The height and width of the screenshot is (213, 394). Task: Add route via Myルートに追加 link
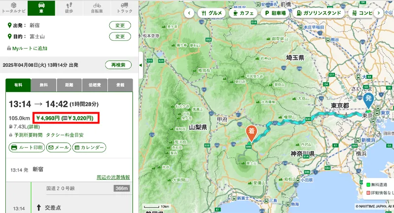point(30,48)
